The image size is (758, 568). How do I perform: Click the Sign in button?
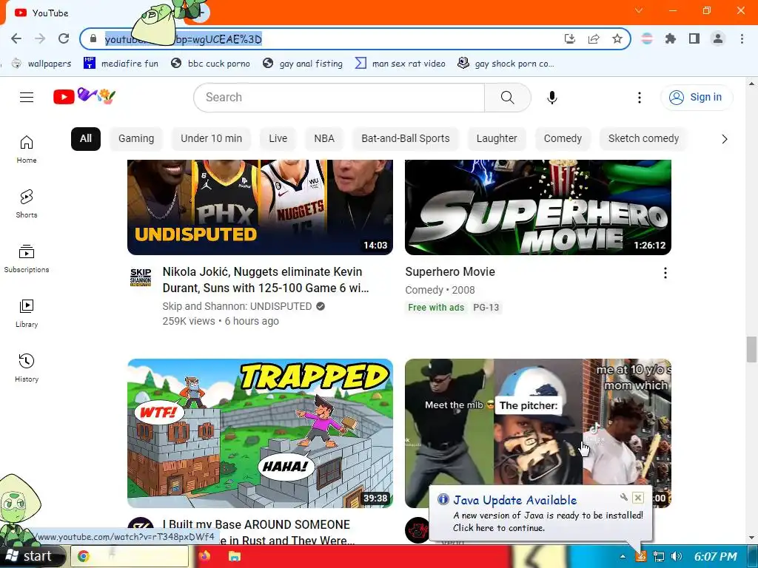pyautogui.click(x=696, y=98)
